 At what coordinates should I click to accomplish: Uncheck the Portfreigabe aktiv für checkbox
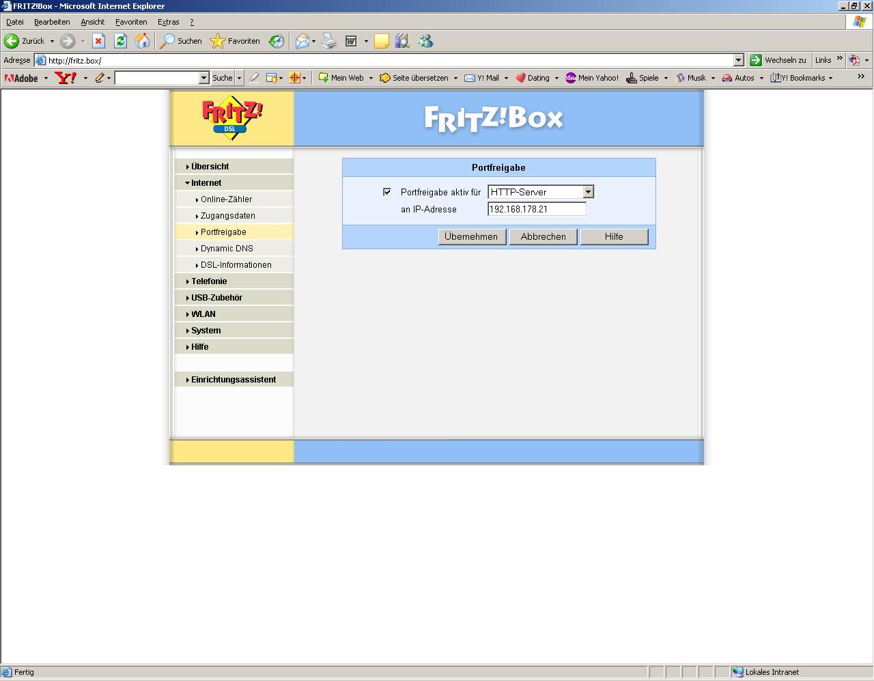point(387,192)
